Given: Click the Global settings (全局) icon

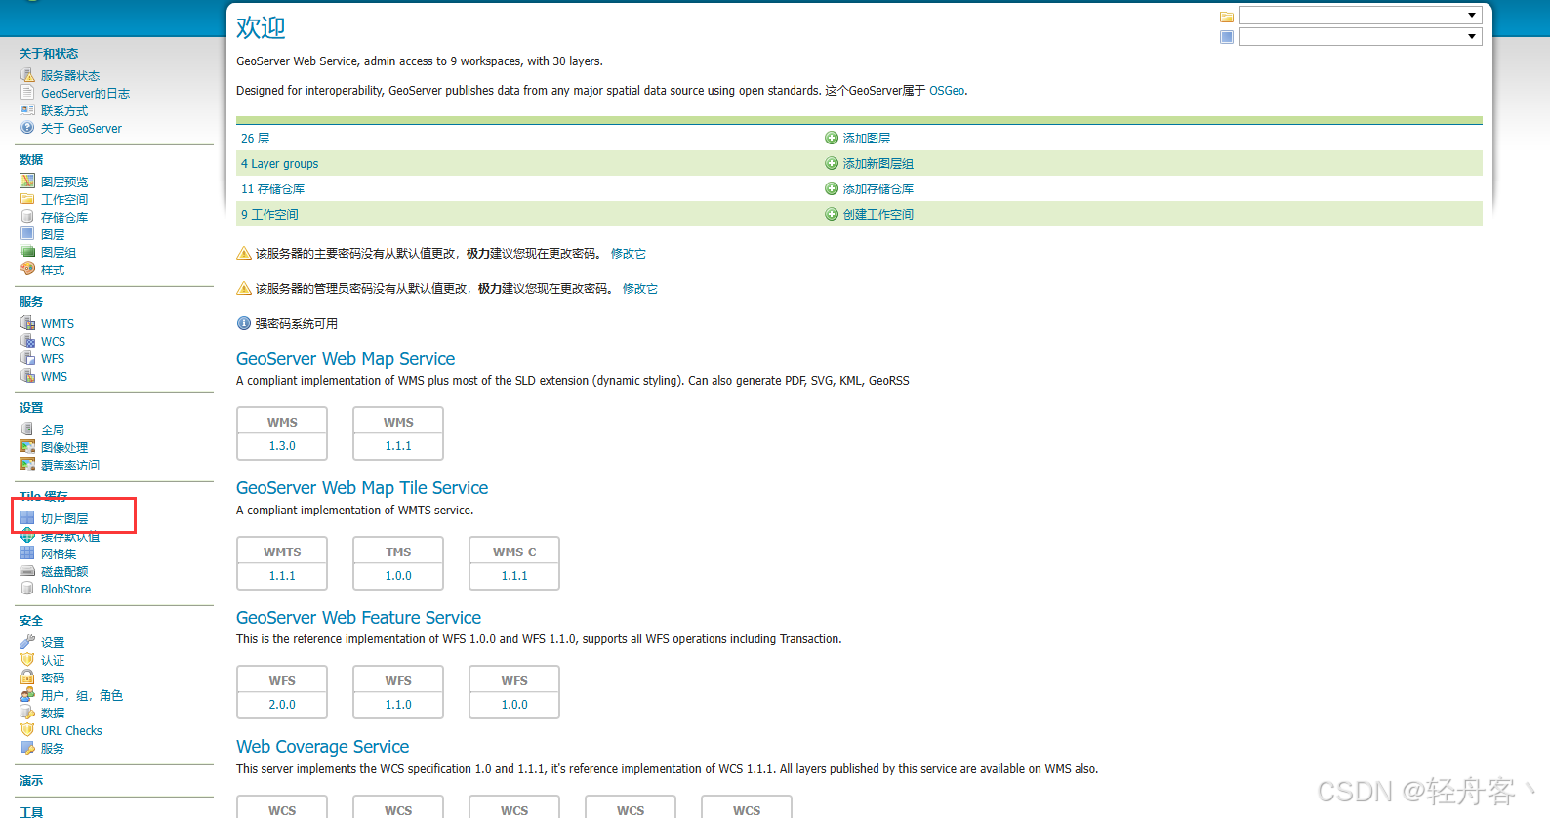Looking at the screenshot, I should click(x=27, y=429).
